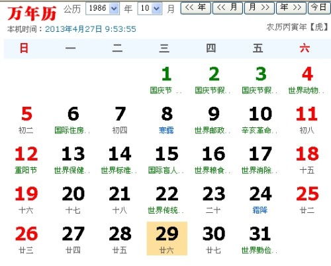
Task: Select October 10 辛亥革命
Action: [260, 120]
